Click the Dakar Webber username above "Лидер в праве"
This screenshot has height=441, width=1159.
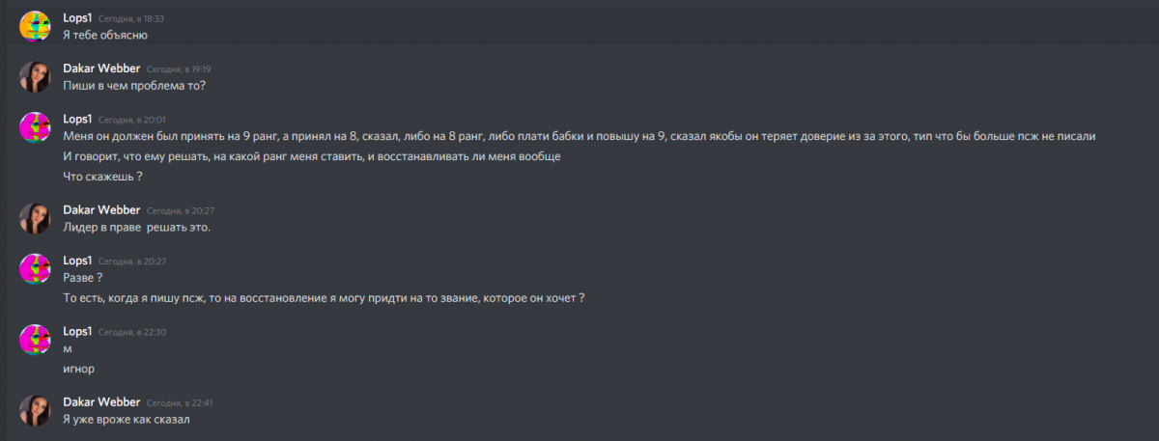coord(101,209)
